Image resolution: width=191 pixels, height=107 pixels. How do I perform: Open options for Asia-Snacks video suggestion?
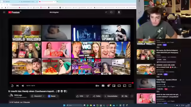point(180,51)
